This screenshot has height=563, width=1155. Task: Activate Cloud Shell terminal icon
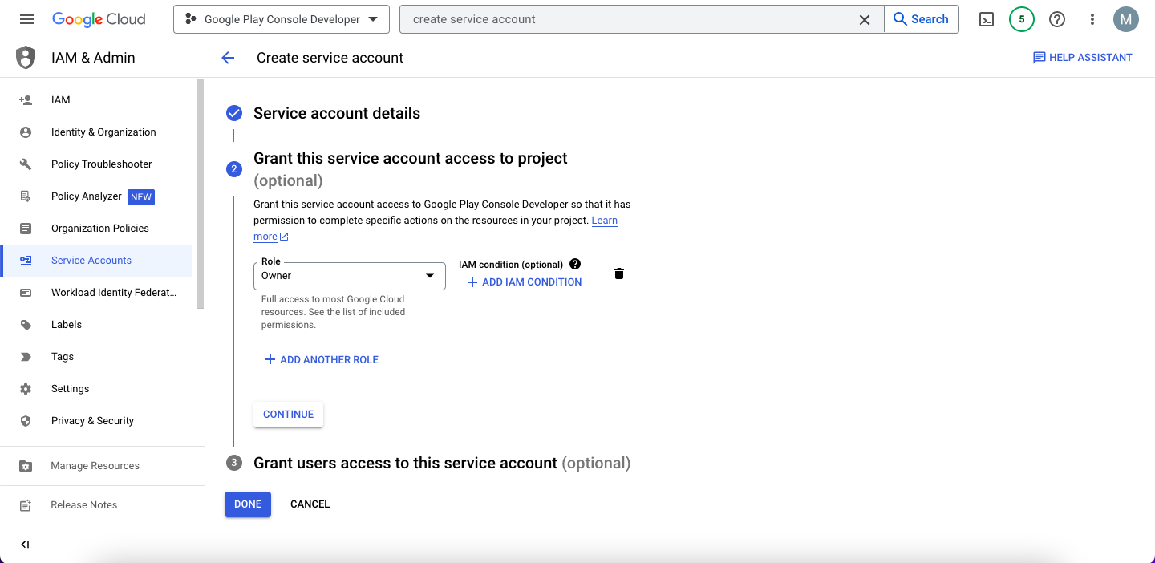point(987,19)
